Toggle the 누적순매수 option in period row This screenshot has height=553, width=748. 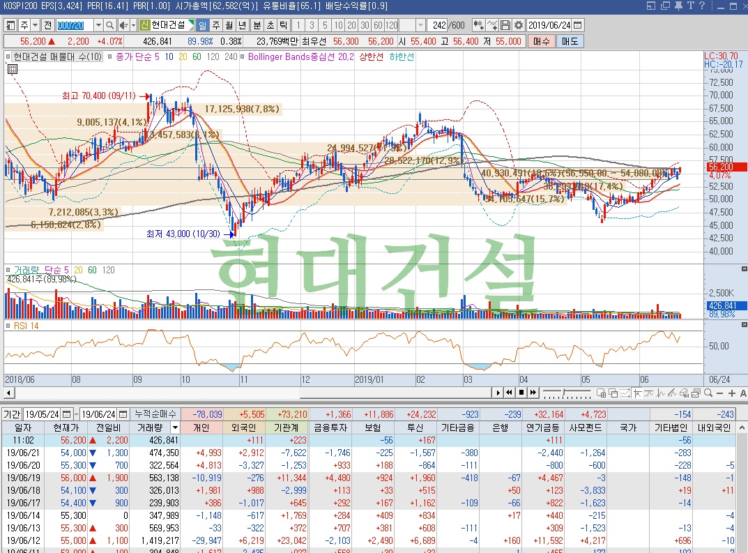(155, 414)
